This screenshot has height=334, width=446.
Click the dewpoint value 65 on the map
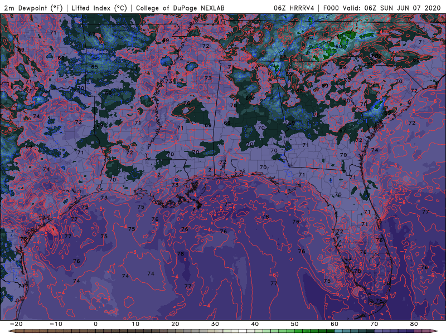pos(94,67)
